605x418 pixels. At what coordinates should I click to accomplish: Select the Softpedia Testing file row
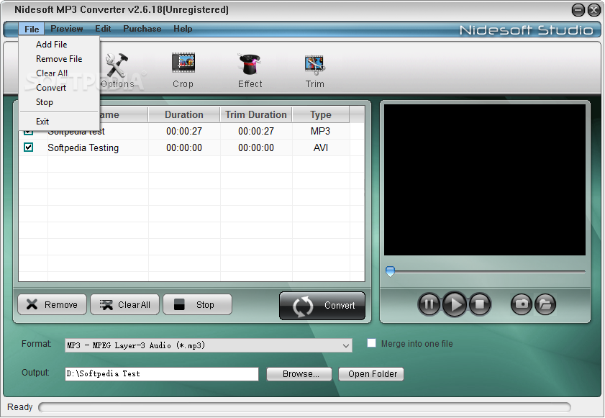pyautogui.click(x=191, y=147)
